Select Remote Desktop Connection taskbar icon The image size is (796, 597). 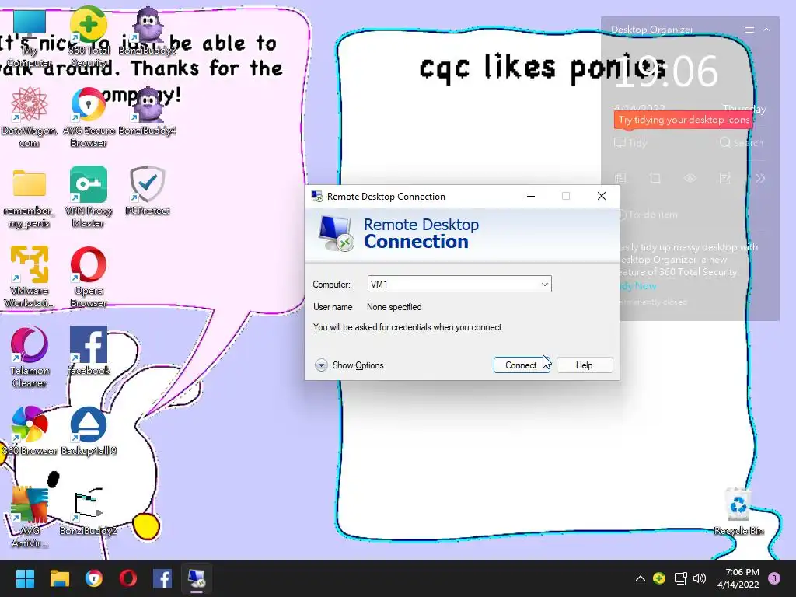(197, 578)
